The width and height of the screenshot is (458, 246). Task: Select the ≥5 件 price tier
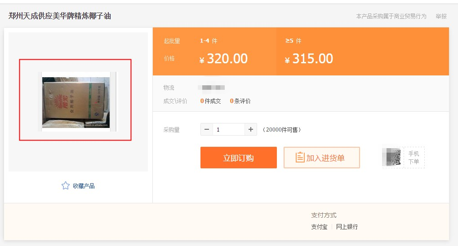click(293, 41)
